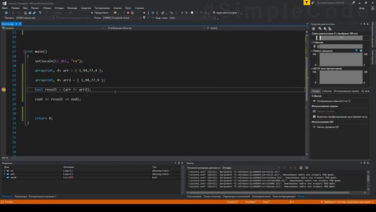
Task: Click the Save All icon in toolbar
Action: point(34,13)
